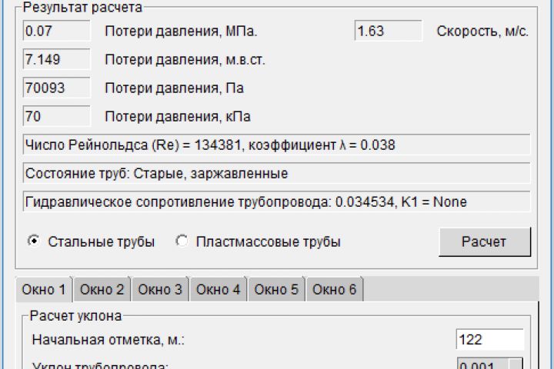
Task: Show the Окно 5 tab
Action: coord(276,290)
